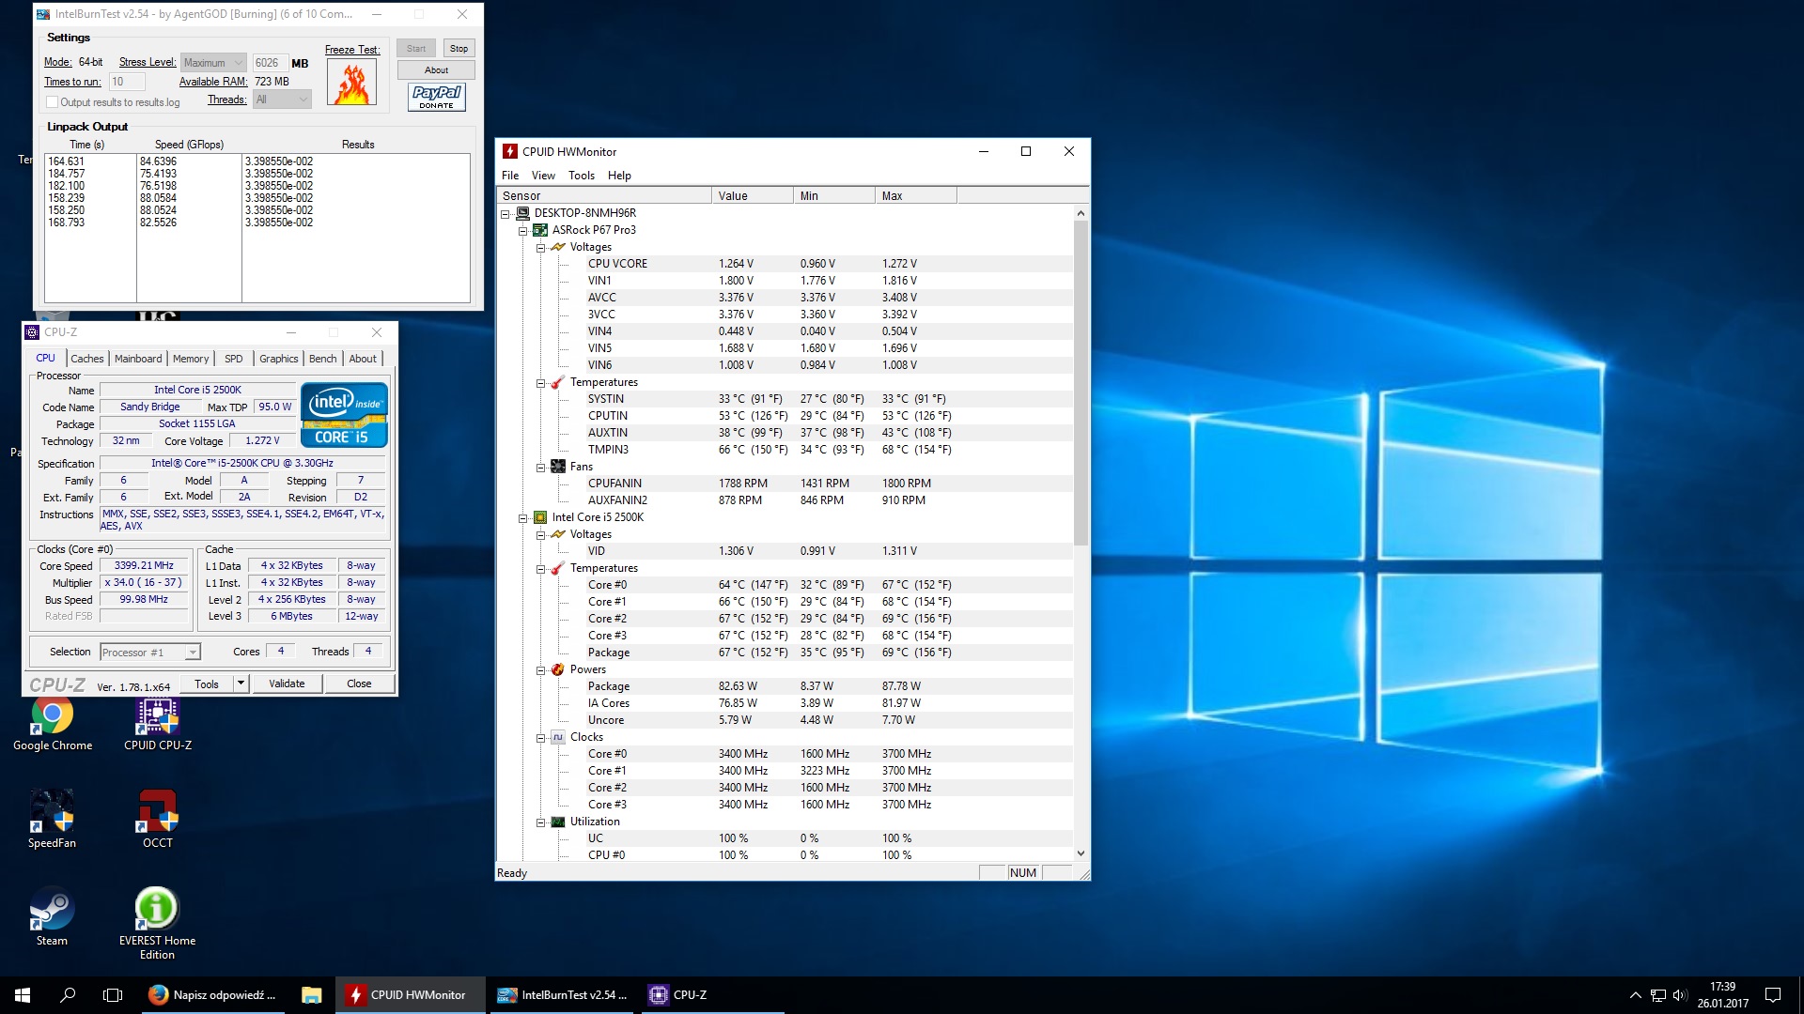Click the IntelBurnTest flame Freeze Test icon
Viewport: 1804px width, 1014px height.
(351, 83)
